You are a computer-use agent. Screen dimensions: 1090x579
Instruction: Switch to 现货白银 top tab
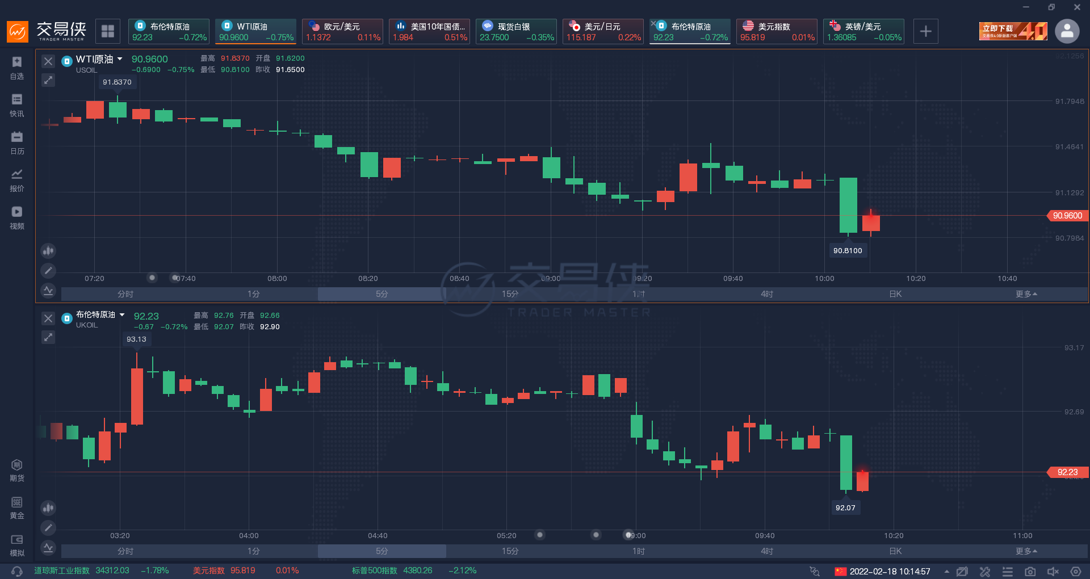click(516, 31)
